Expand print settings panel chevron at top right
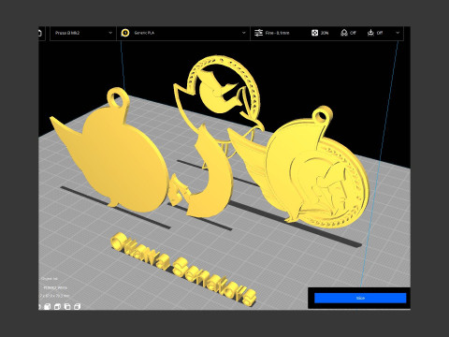The width and height of the screenshot is (449, 337). tap(398, 33)
